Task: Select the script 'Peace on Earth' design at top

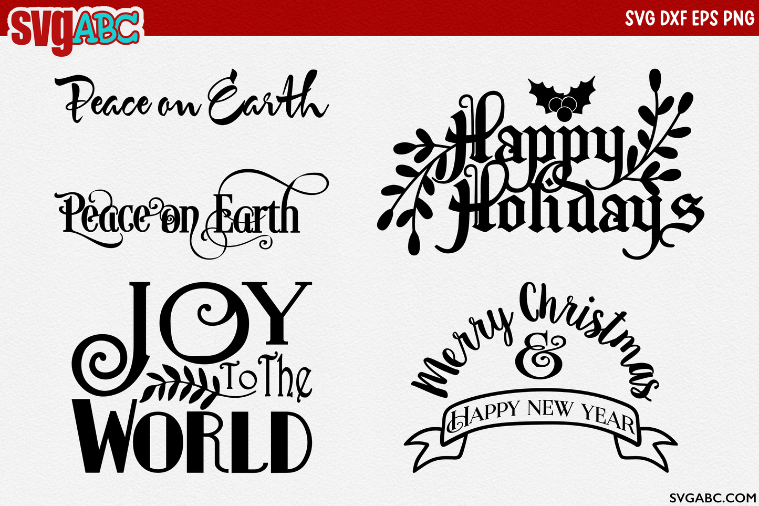Action: coord(192,100)
